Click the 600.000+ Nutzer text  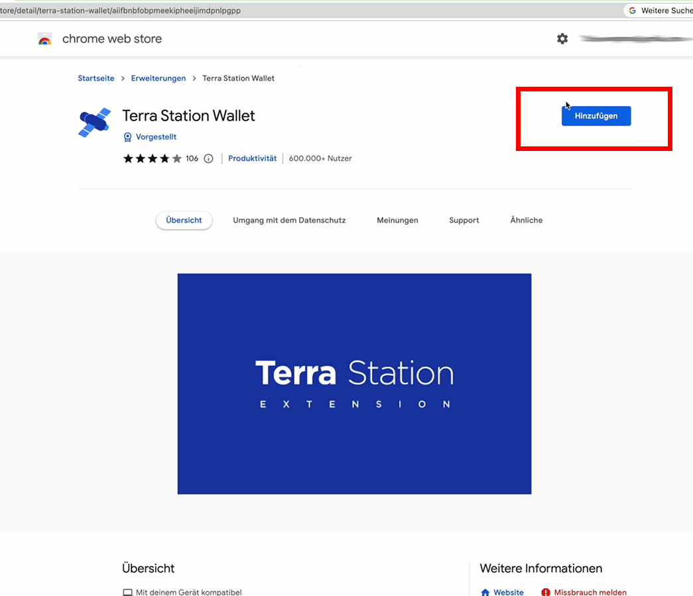coord(320,158)
